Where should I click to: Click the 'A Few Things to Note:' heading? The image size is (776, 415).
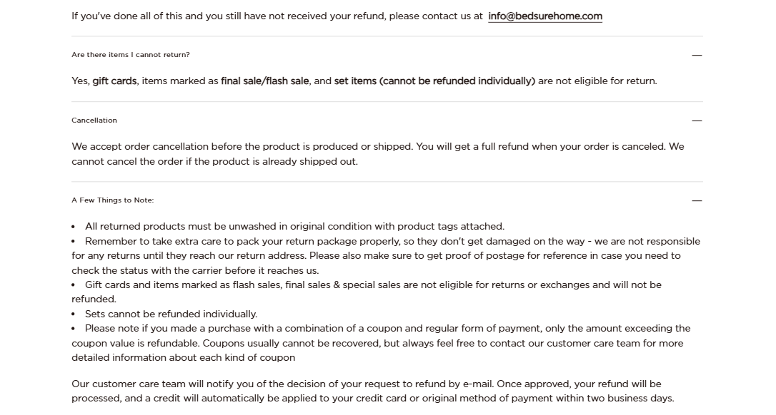click(113, 200)
